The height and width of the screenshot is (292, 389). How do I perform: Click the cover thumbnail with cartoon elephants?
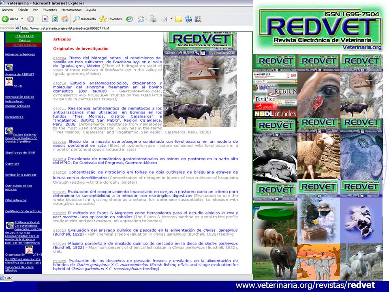coord(319,262)
